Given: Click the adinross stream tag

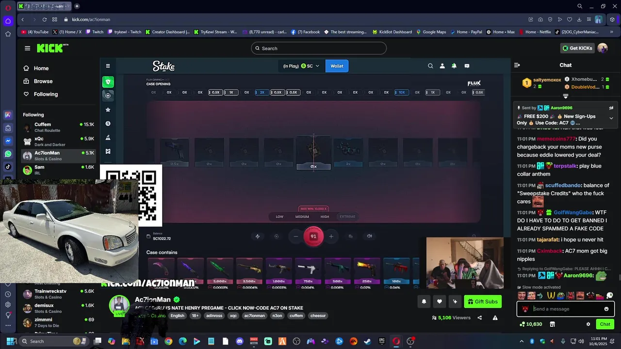Looking at the screenshot, I should pyautogui.click(x=214, y=316).
